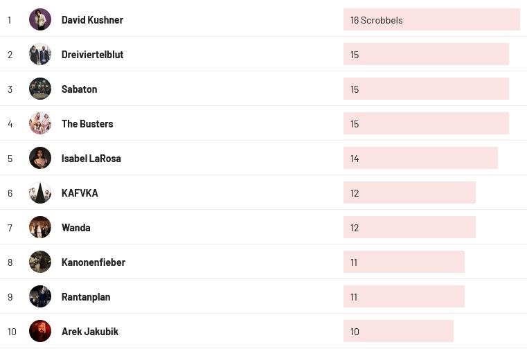Click The Busters artist name
This screenshot has height=349, width=527.
[x=87, y=124]
